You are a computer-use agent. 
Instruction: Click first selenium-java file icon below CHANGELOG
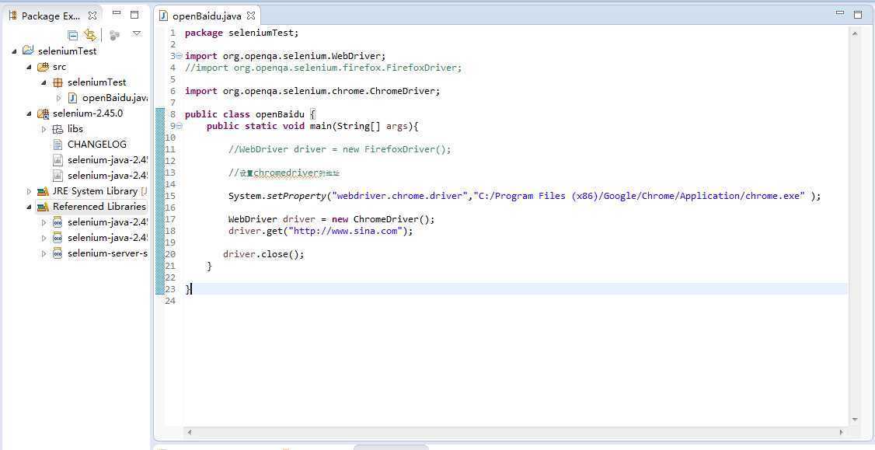(x=58, y=160)
